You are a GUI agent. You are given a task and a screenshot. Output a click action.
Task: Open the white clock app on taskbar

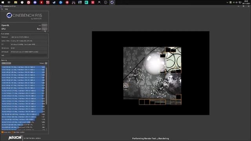22,2
